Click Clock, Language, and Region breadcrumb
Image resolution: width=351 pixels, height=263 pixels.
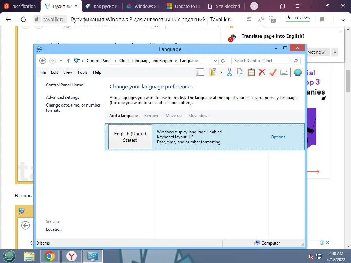145,61
